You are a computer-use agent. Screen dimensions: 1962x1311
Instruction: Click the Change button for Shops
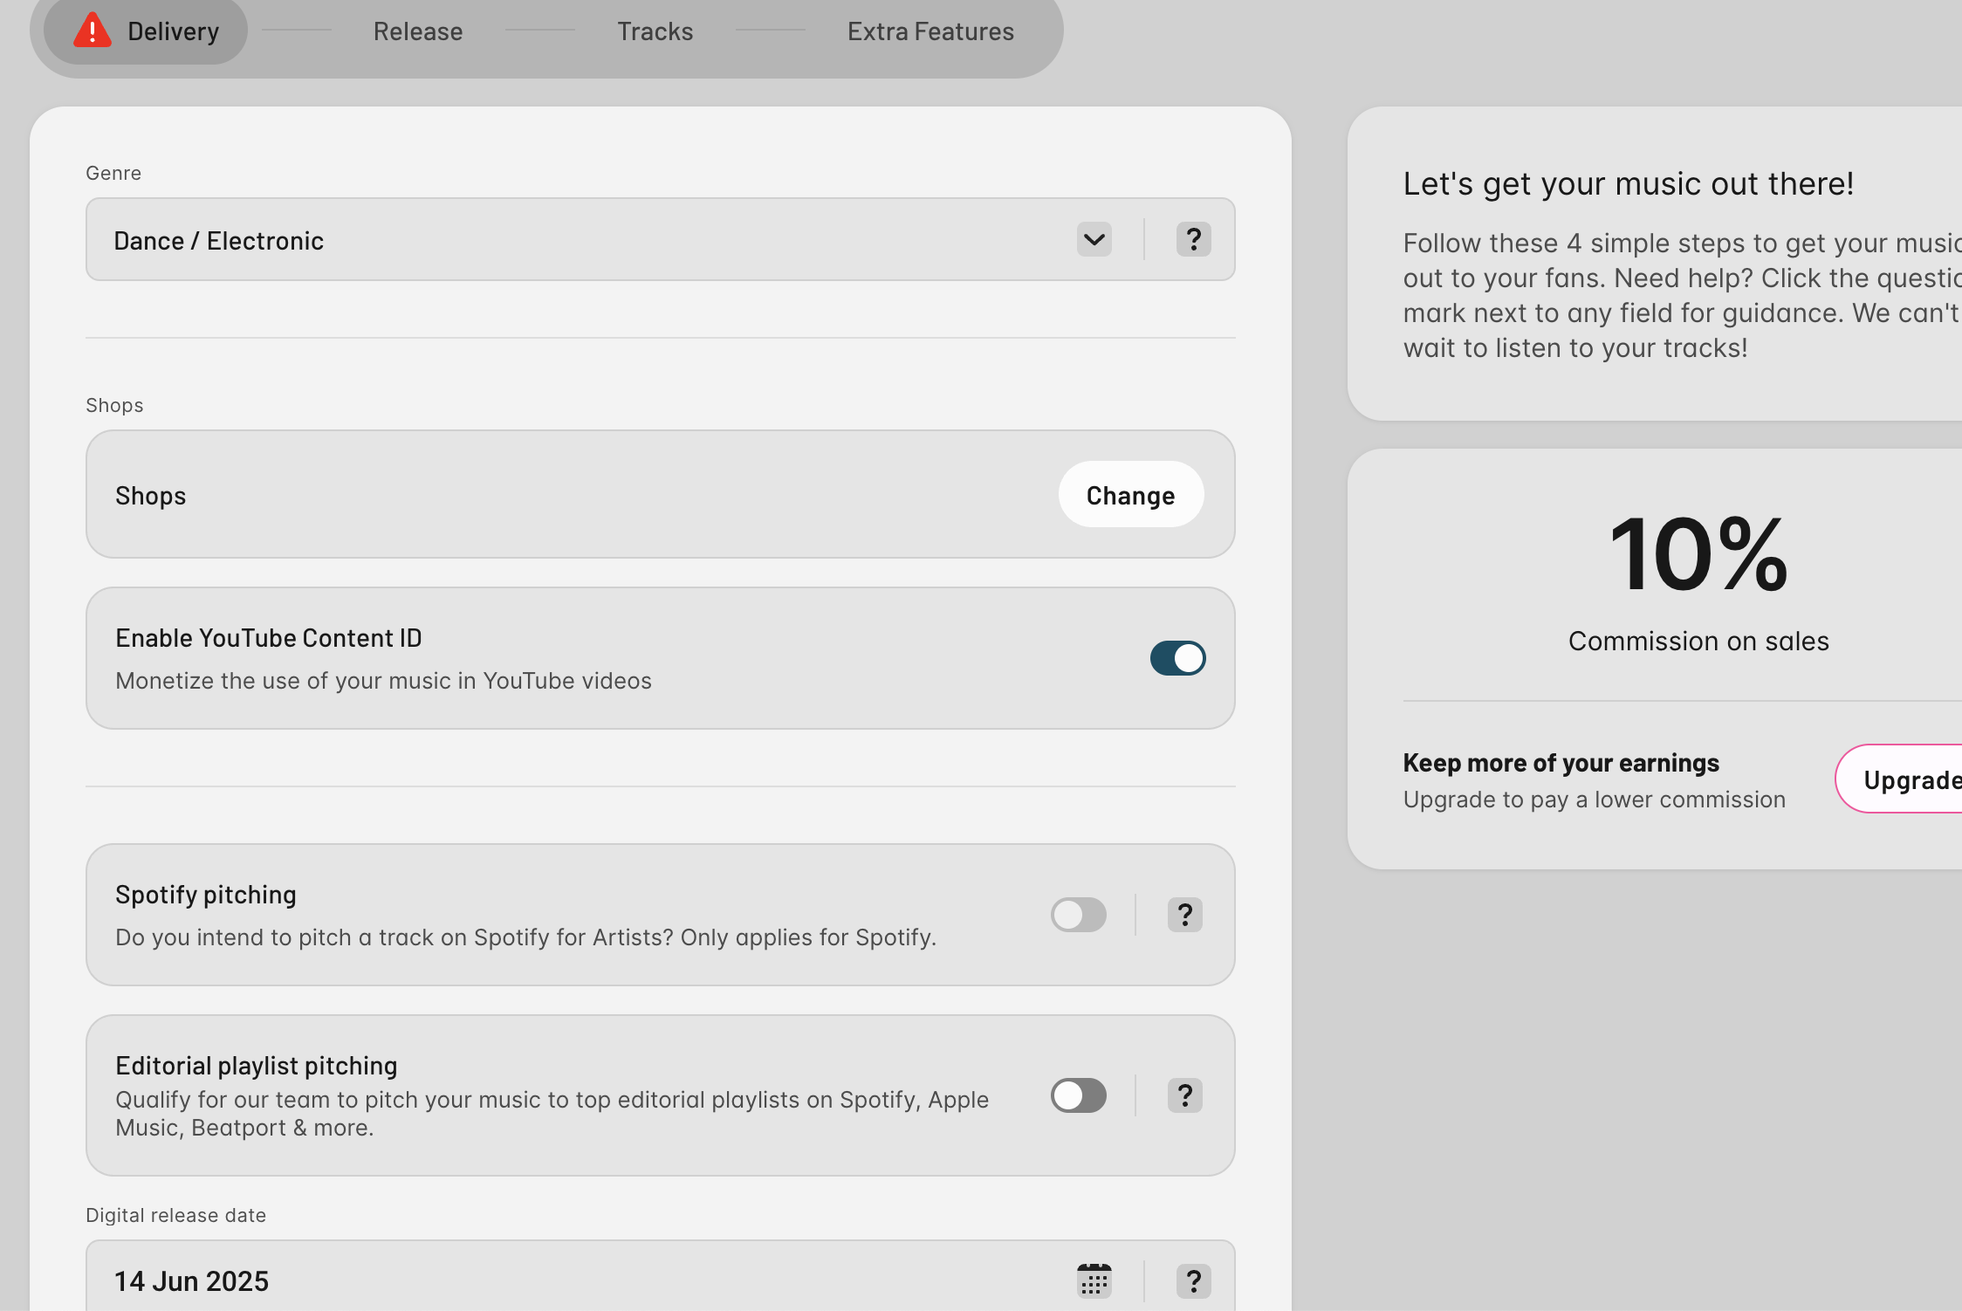(1130, 495)
